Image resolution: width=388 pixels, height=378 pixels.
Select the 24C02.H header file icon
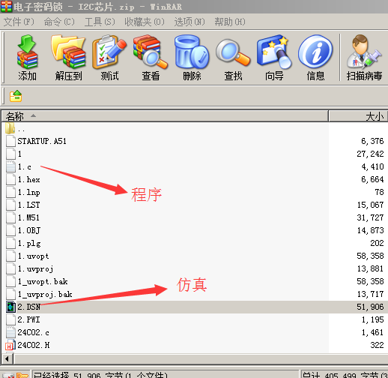10,345
